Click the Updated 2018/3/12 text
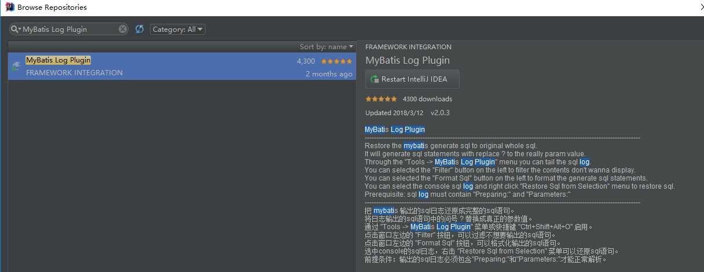The width and height of the screenshot is (704, 272). click(x=394, y=113)
